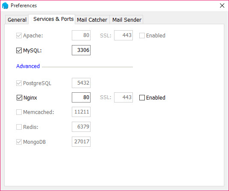The height and width of the screenshot is (191, 229).
Task: Select the Services & Ports tab
Action: tap(53, 19)
